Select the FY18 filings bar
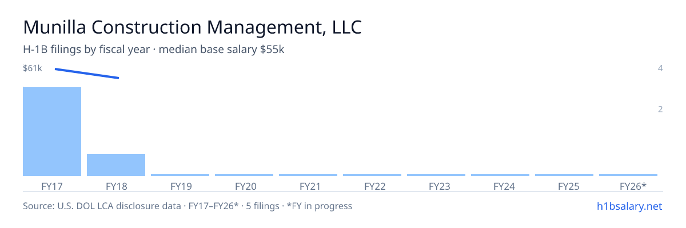The image size is (686, 228). click(x=116, y=165)
